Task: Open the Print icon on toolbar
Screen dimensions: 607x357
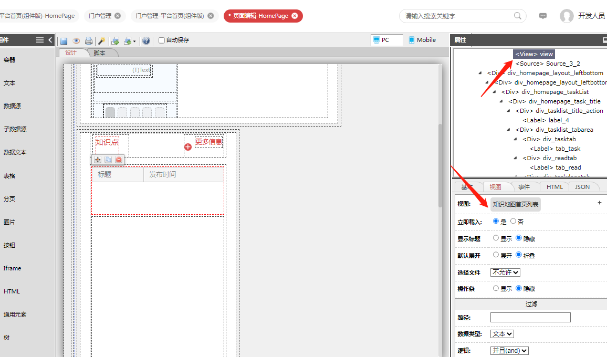Action: point(89,40)
